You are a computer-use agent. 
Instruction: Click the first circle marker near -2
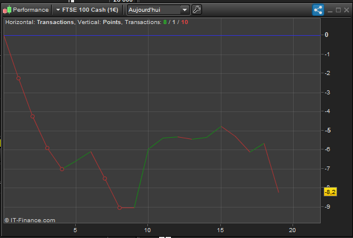[x=18, y=78]
